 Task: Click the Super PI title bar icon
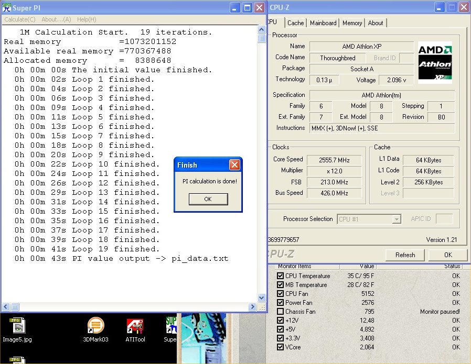pyautogui.click(x=7, y=7)
